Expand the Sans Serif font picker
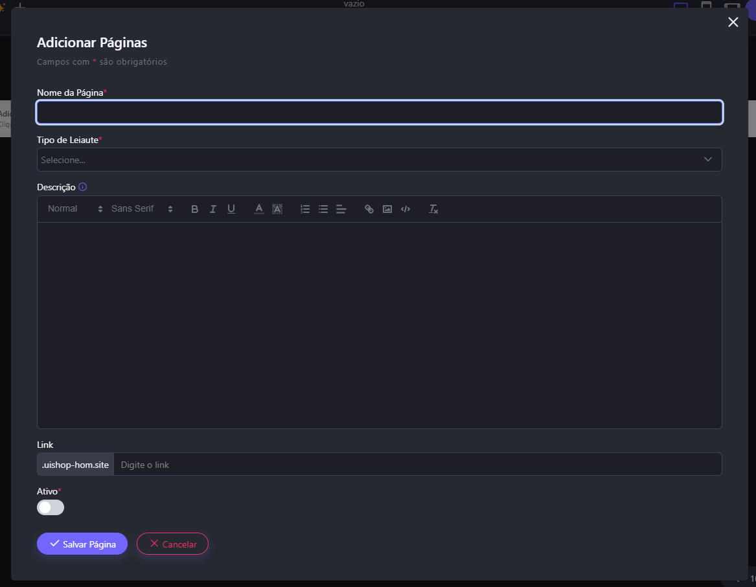Image resolution: width=756 pixels, height=587 pixels. pos(141,209)
